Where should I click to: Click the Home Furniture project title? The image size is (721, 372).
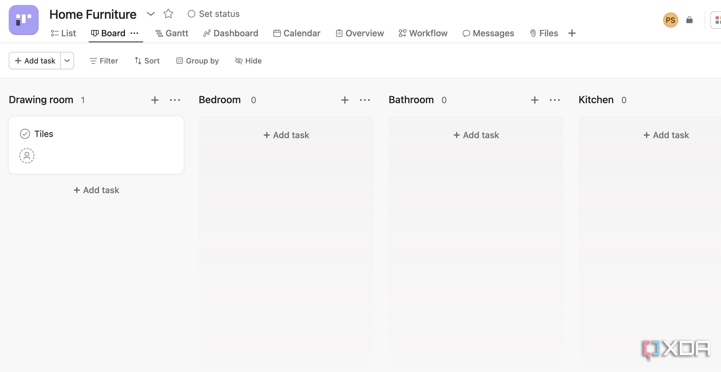click(93, 14)
